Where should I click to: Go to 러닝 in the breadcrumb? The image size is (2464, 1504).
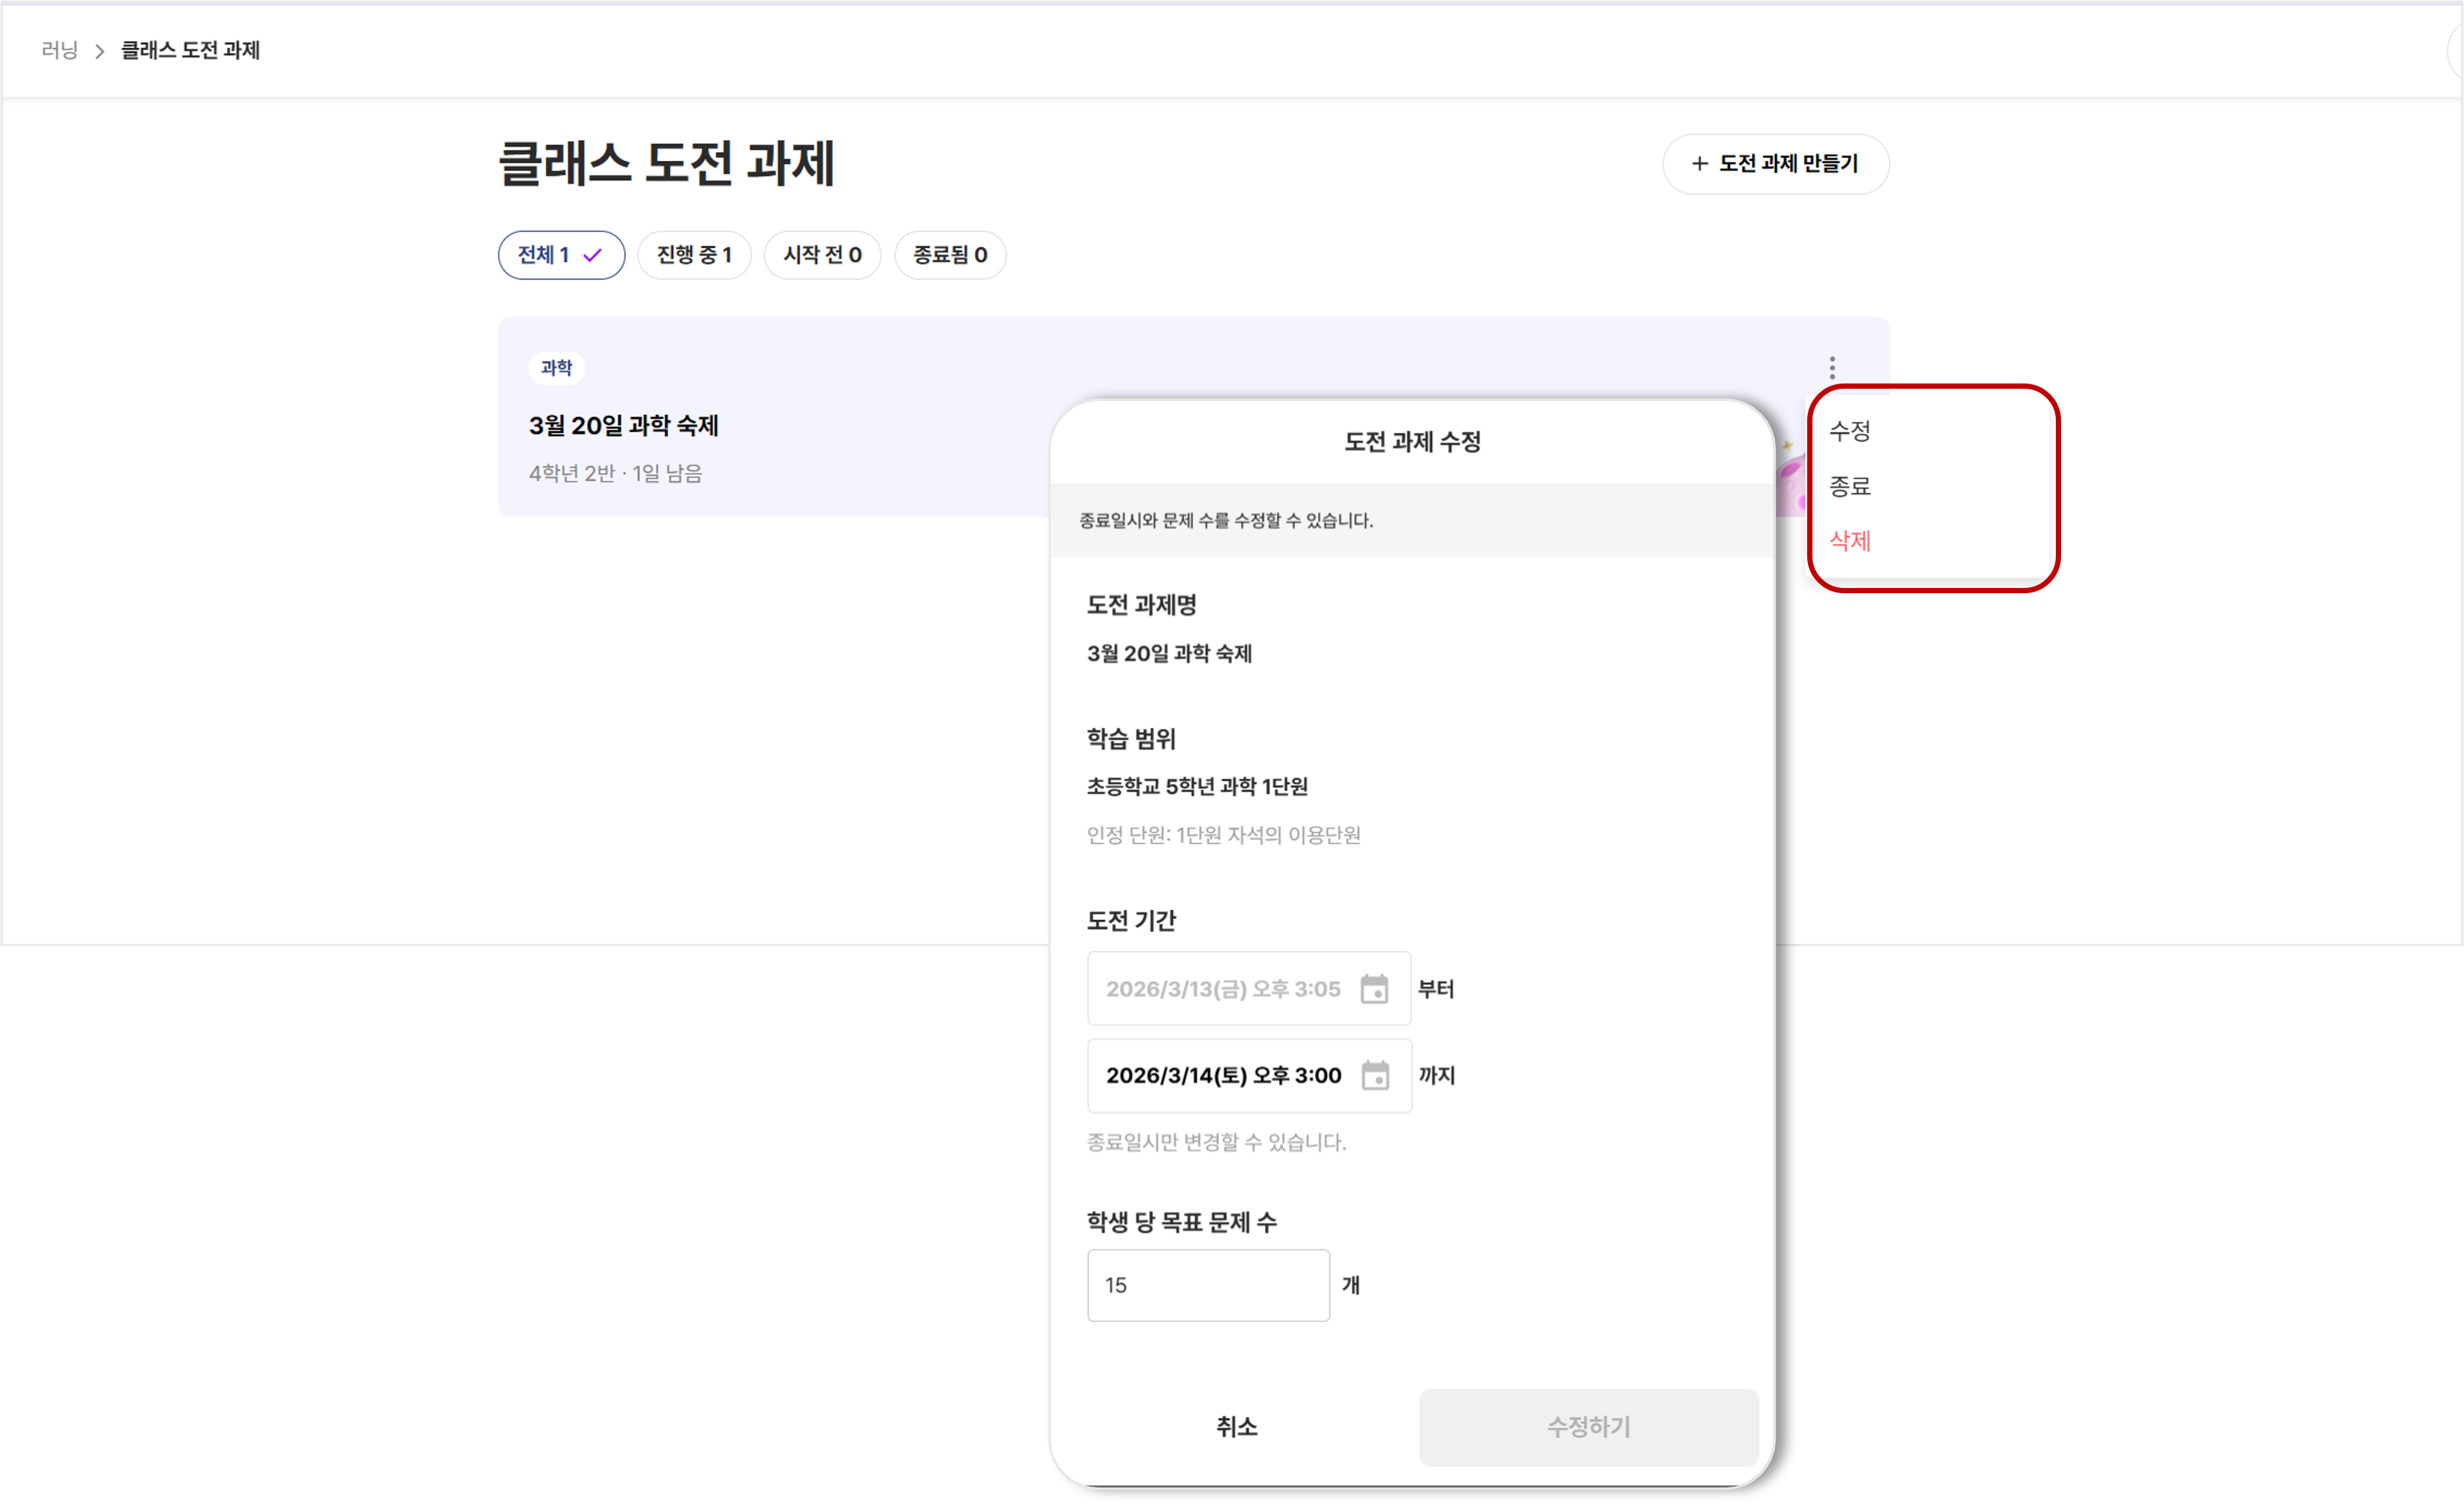point(59,50)
